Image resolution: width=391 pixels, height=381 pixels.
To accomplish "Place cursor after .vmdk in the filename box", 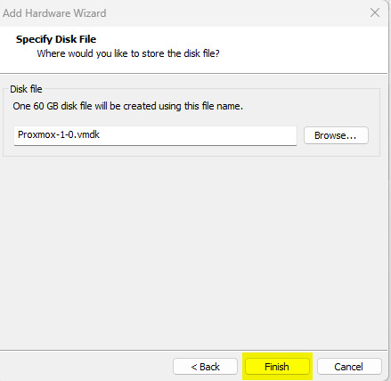I will coord(100,134).
